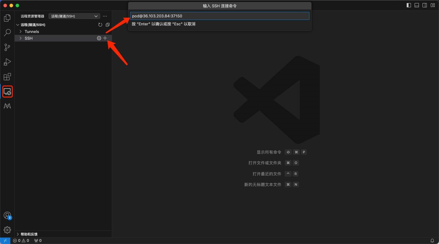Image resolution: width=439 pixels, height=244 pixels.
Task: Click the Enter/Esc confirmation hint line
Action: pos(163,24)
